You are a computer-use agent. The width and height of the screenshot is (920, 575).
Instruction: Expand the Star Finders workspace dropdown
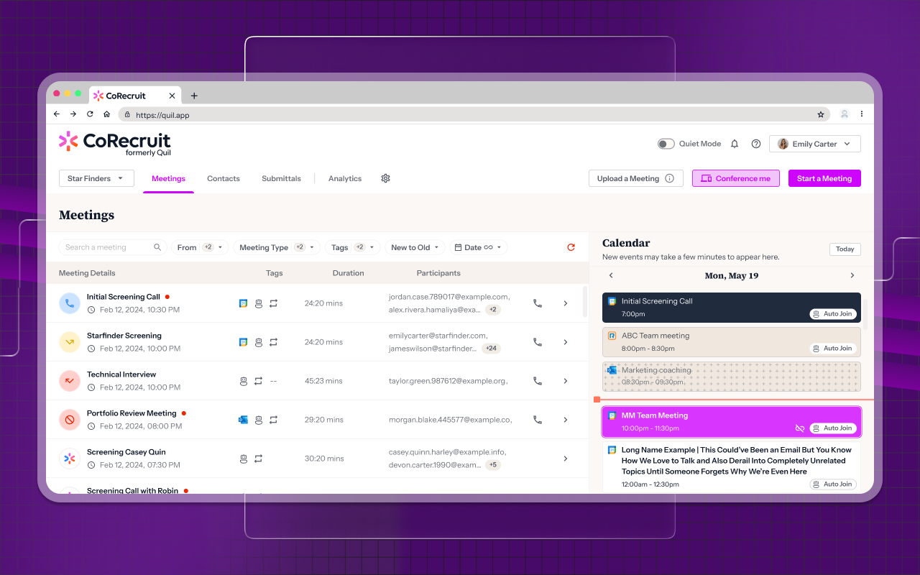pos(96,178)
